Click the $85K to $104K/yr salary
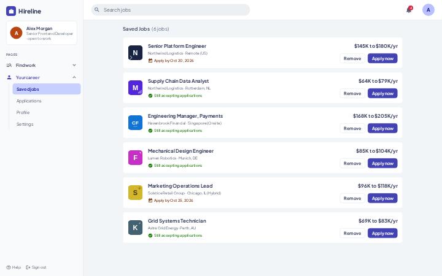The height and width of the screenshot is (276, 442). (x=376, y=151)
